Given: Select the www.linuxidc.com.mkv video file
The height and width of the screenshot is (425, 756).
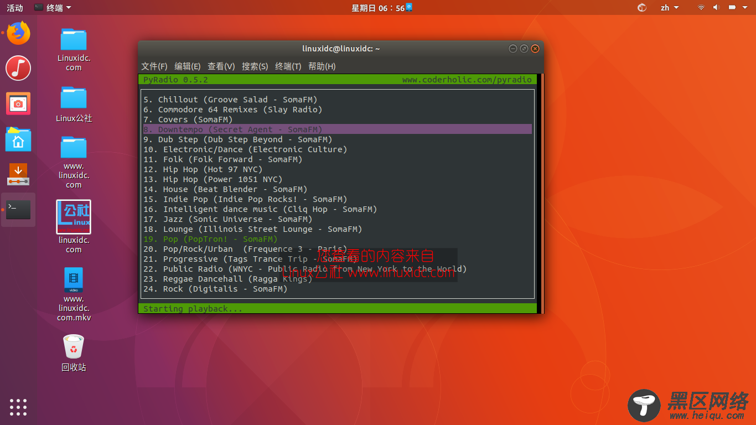Looking at the screenshot, I should (74, 294).
